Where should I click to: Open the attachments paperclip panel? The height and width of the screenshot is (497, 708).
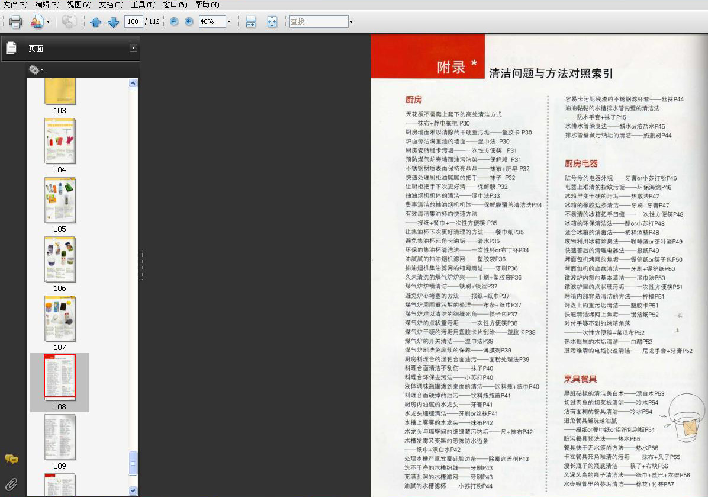(x=11, y=485)
